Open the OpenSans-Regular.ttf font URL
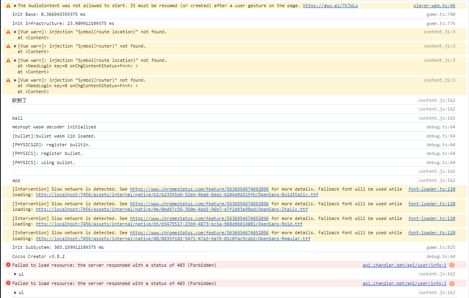 point(173,239)
